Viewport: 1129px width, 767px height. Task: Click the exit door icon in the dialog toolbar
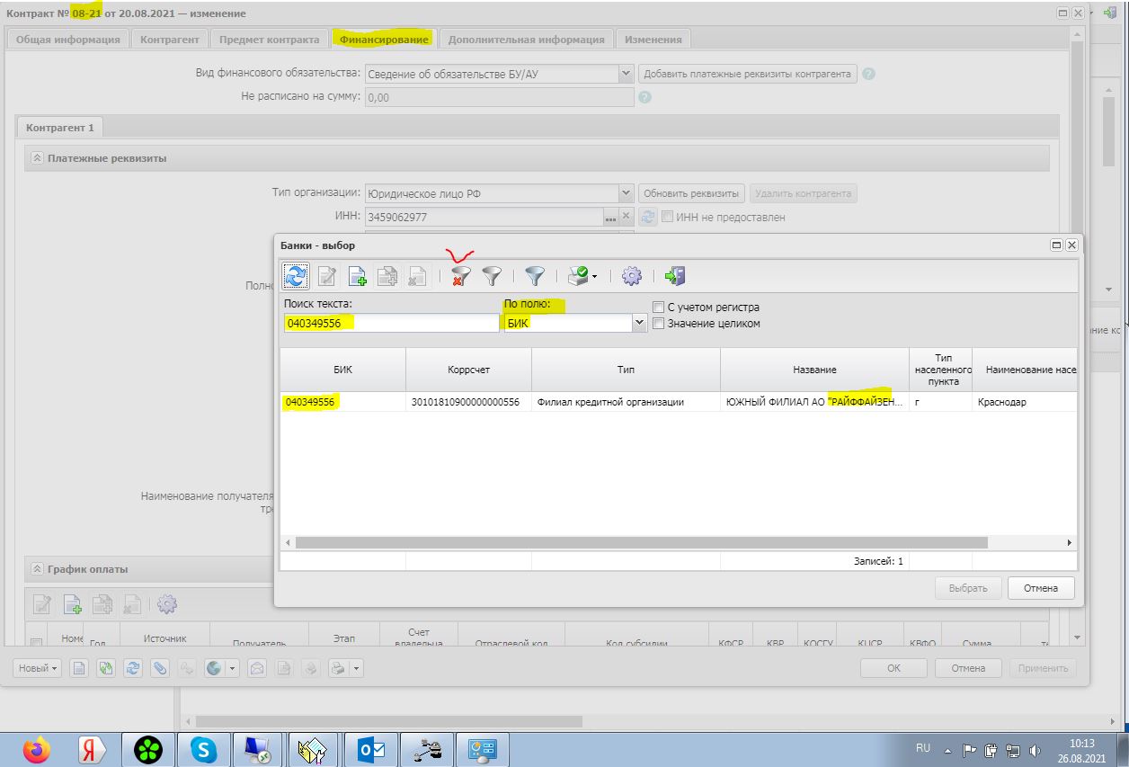(674, 276)
